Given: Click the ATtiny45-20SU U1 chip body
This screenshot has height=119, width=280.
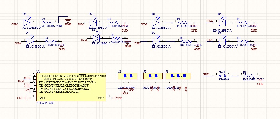Looking at the screenshot, I should point(71,87).
